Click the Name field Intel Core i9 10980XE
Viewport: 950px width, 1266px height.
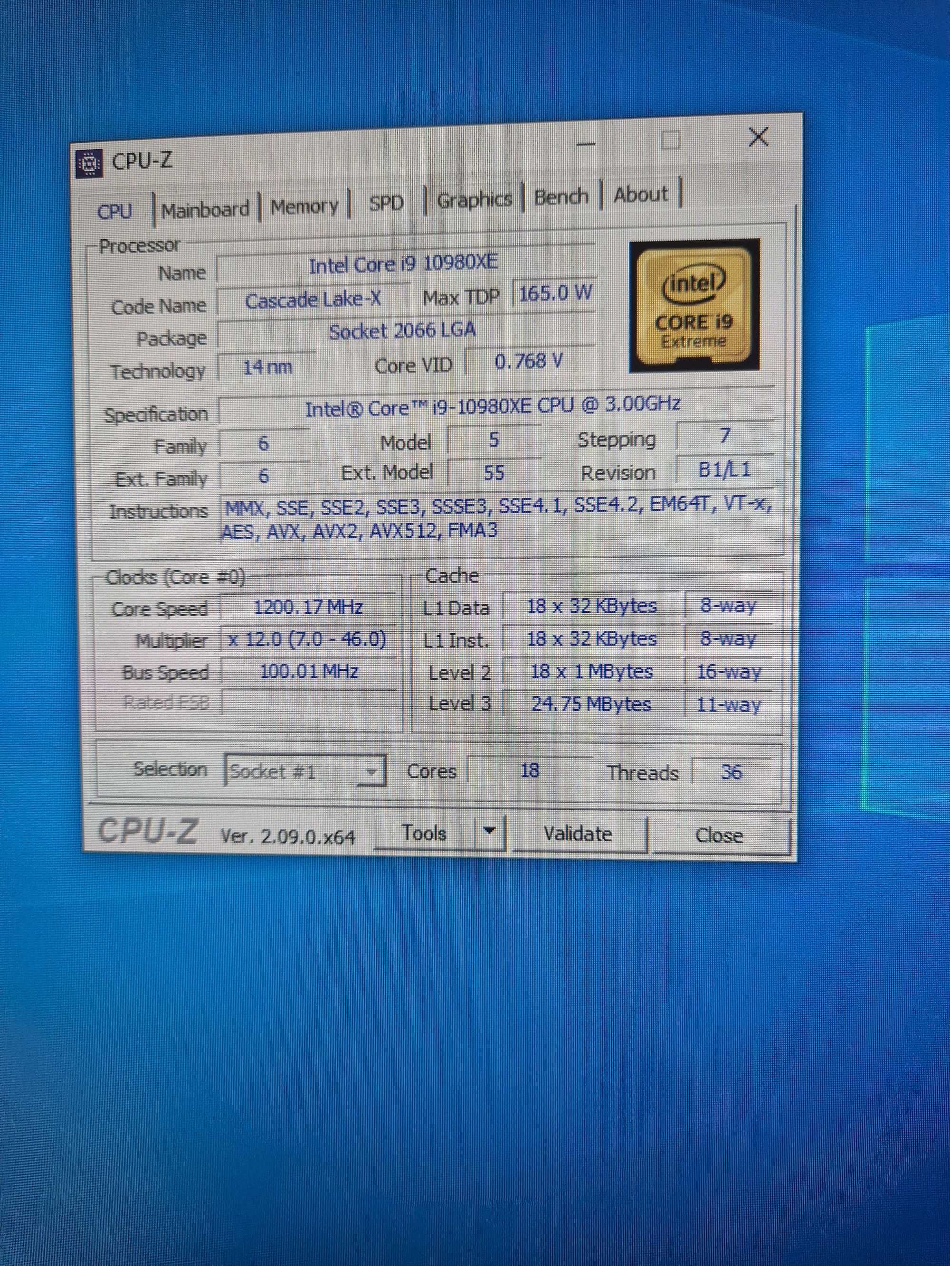coord(406,264)
